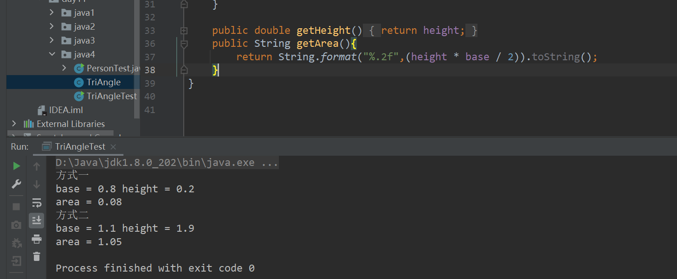Screen dimensions: 677x279
Task: Collapse the getArea method fold marker
Action: pos(184,44)
